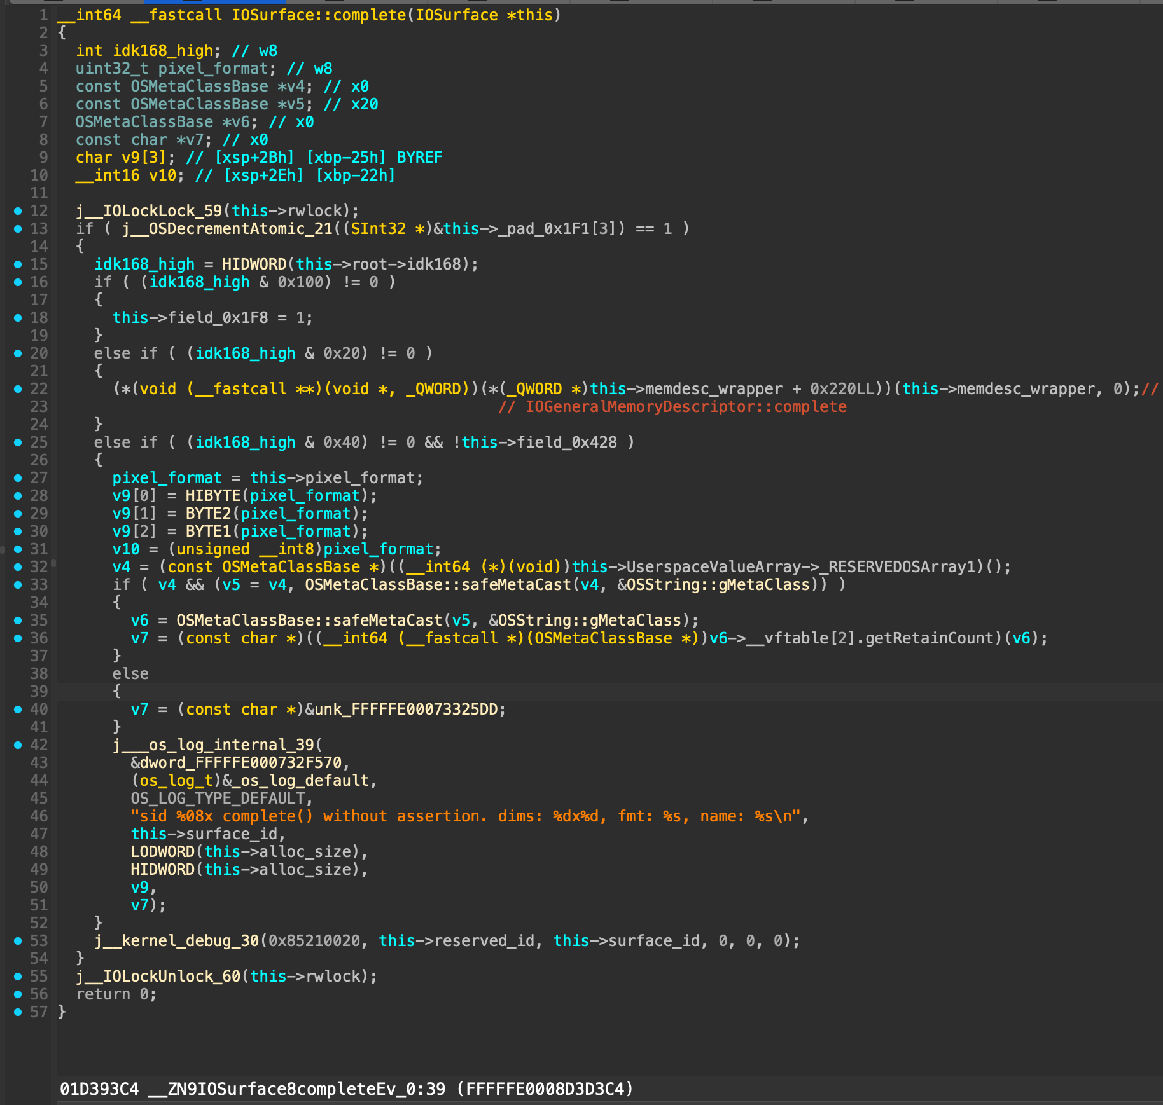The width and height of the screenshot is (1163, 1105).
Task: Set breakpoint dot at line 31
Action: [x=18, y=549]
